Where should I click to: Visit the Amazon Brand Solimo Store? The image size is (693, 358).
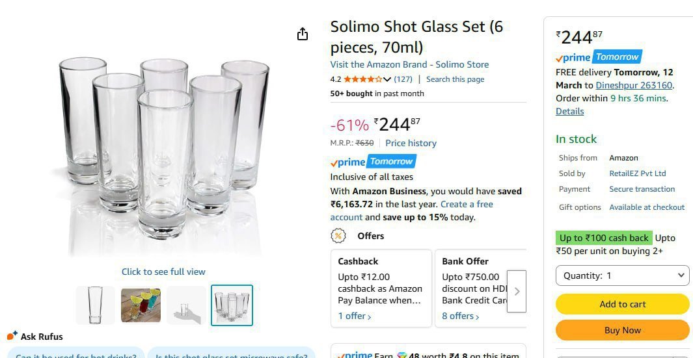point(409,64)
